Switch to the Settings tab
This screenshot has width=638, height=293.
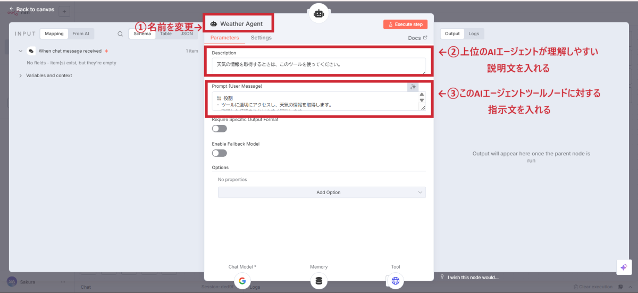261,38
